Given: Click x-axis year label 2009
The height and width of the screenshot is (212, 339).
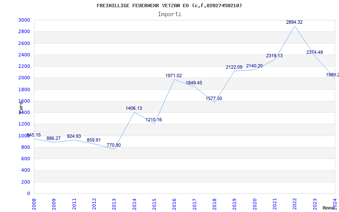Looking at the screenshot, I should (x=54, y=204).
